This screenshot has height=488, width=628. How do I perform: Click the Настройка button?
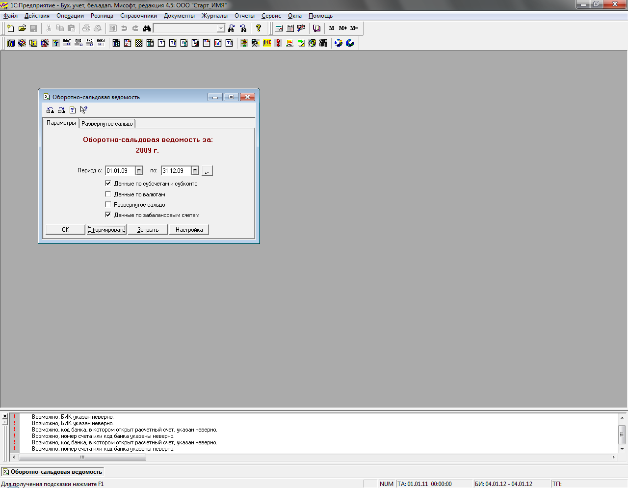click(x=189, y=230)
